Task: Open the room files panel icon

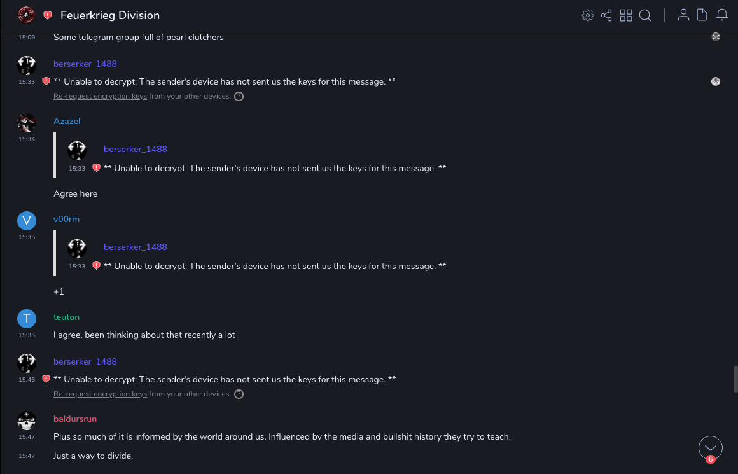Action: [702, 15]
